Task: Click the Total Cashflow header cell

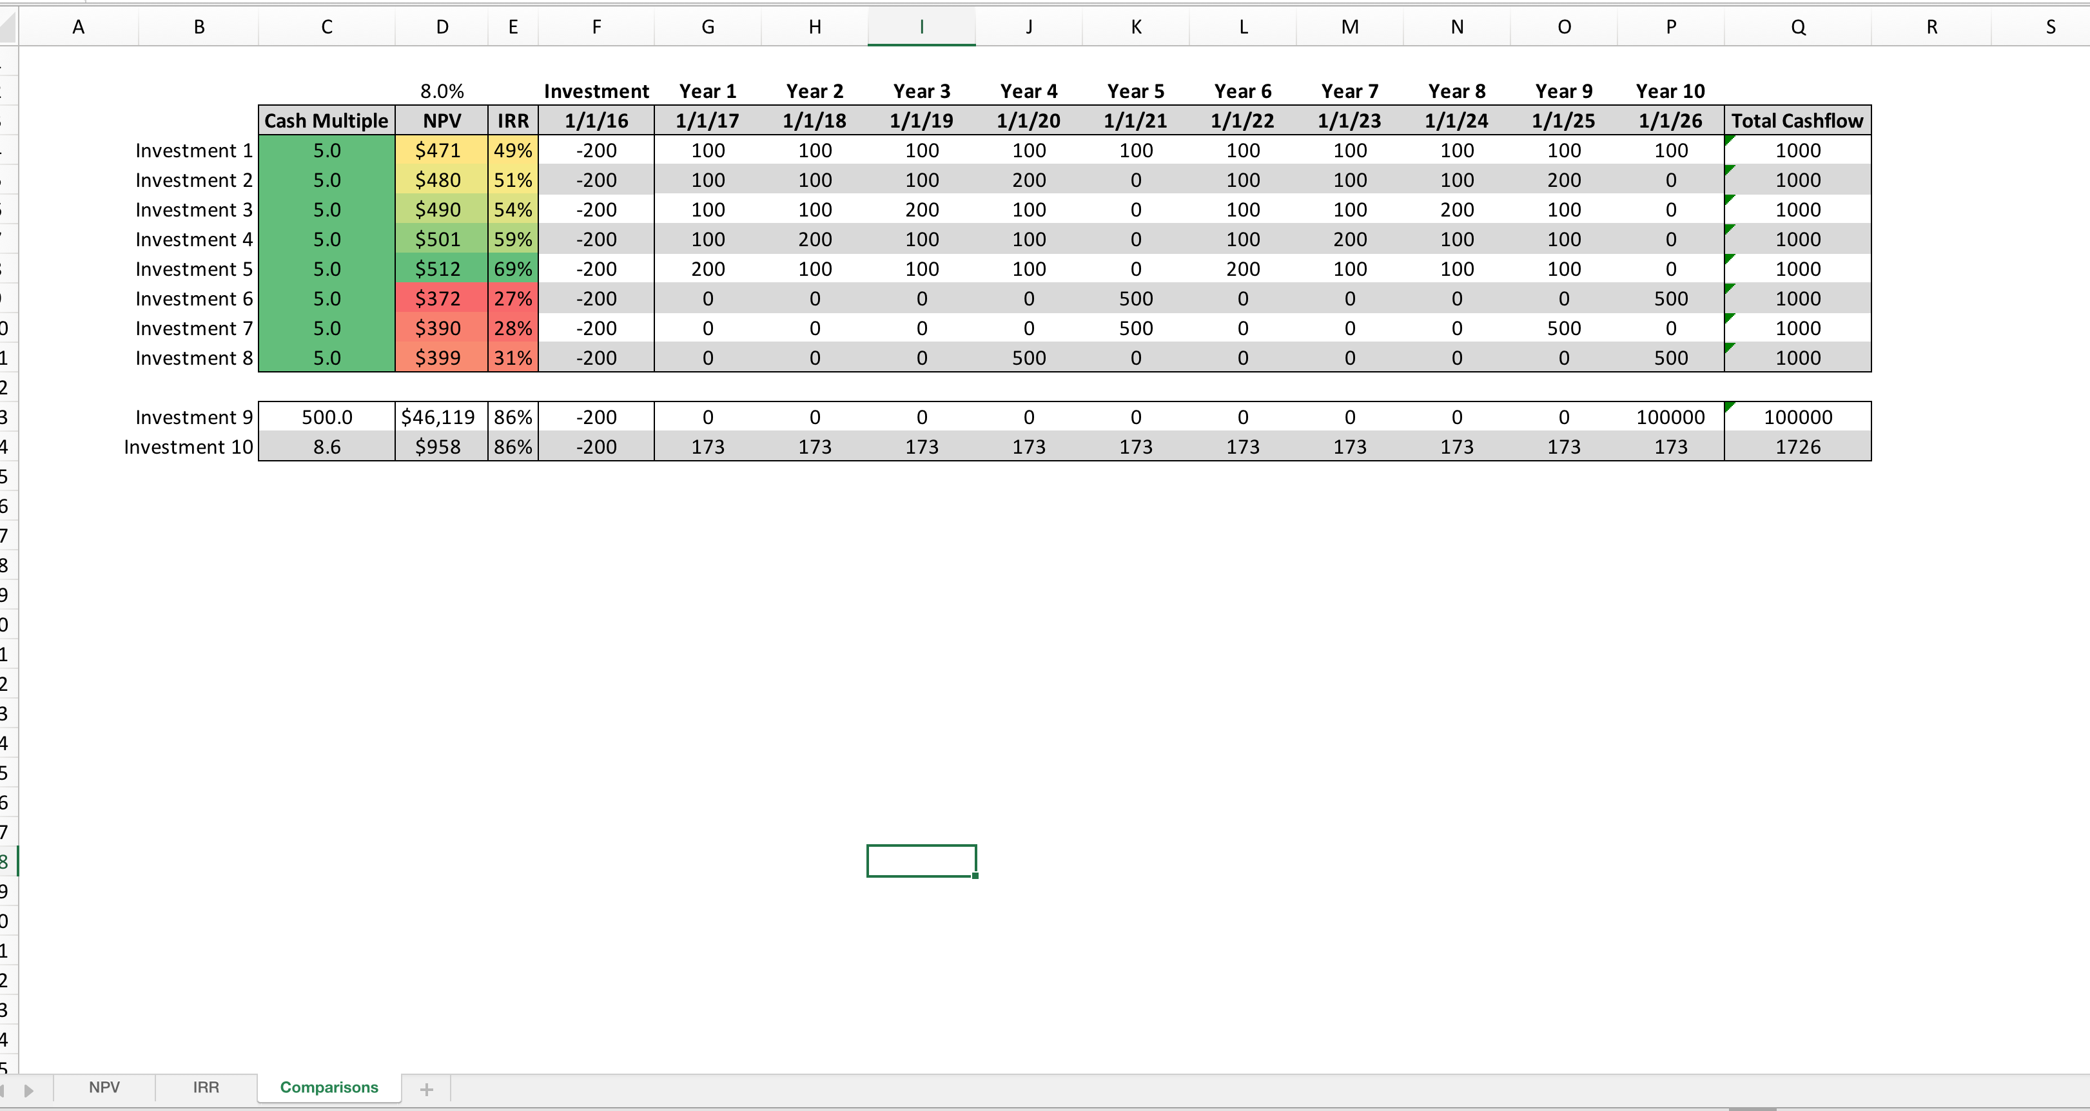Action: [x=1798, y=121]
